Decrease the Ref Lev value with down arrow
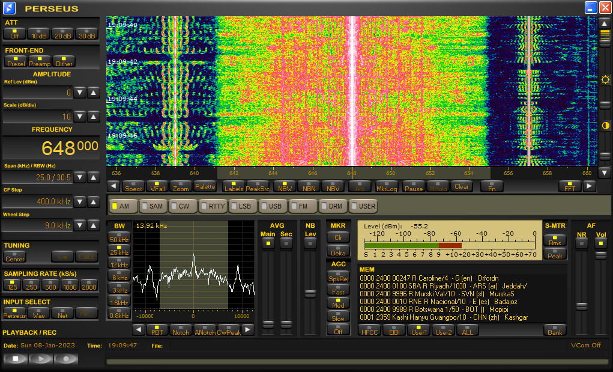 (80, 93)
